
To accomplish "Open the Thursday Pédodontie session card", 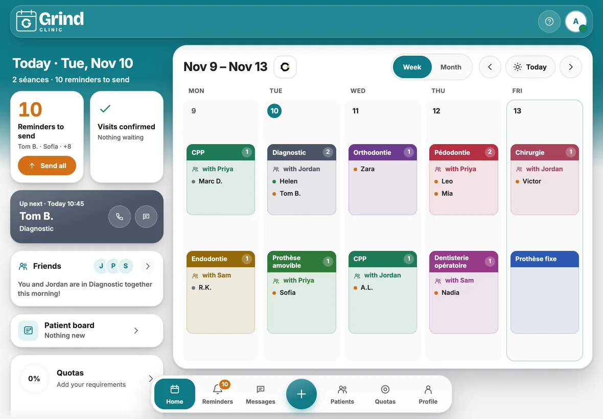I will tap(463, 179).
